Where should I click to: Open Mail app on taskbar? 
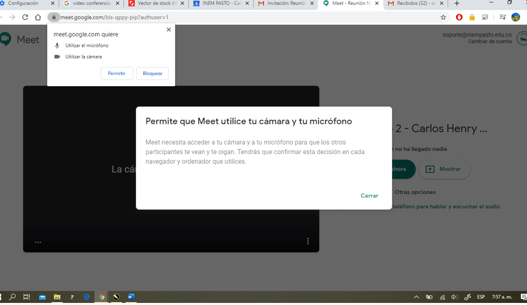pyautogui.click(x=42, y=297)
